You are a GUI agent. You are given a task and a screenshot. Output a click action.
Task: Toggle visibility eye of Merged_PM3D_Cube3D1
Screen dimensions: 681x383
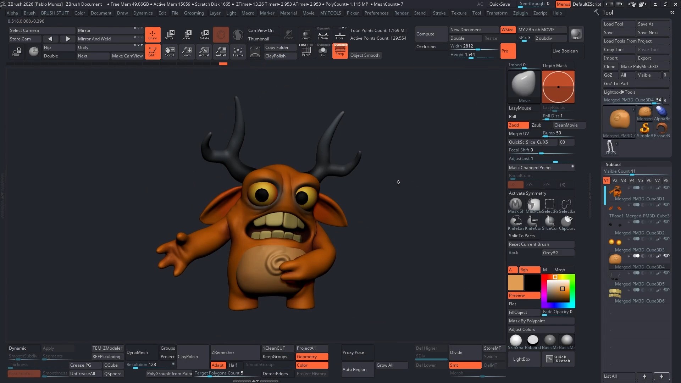(666, 188)
